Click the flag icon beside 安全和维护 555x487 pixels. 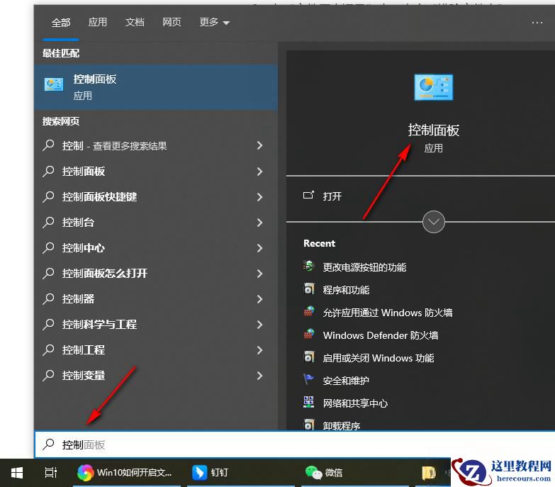pos(308,379)
